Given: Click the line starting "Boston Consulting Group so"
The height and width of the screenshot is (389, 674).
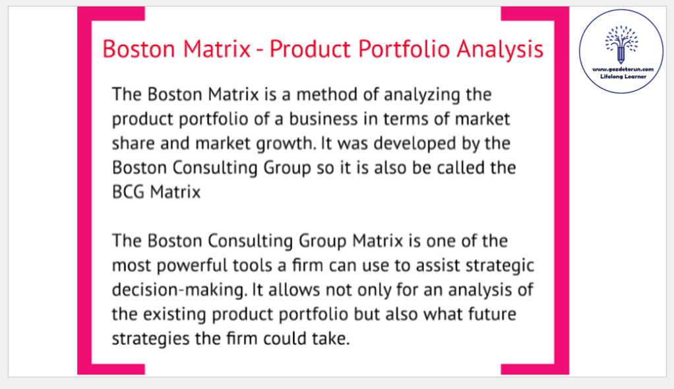Looking at the screenshot, I should point(314,167).
